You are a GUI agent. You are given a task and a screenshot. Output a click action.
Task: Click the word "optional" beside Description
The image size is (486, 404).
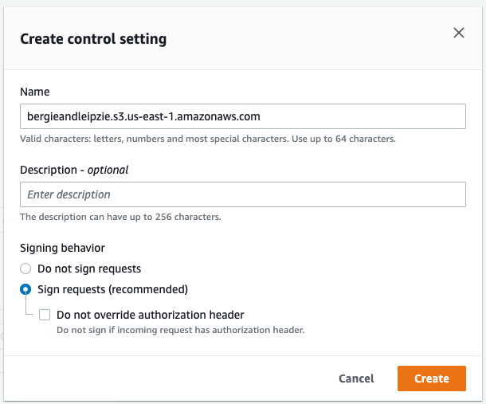pyautogui.click(x=108, y=170)
